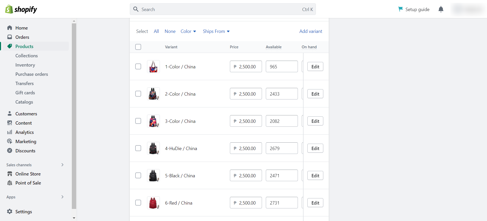Screen dimensions: 487x221
Task: Open Collections menu item
Action: pos(26,56)
